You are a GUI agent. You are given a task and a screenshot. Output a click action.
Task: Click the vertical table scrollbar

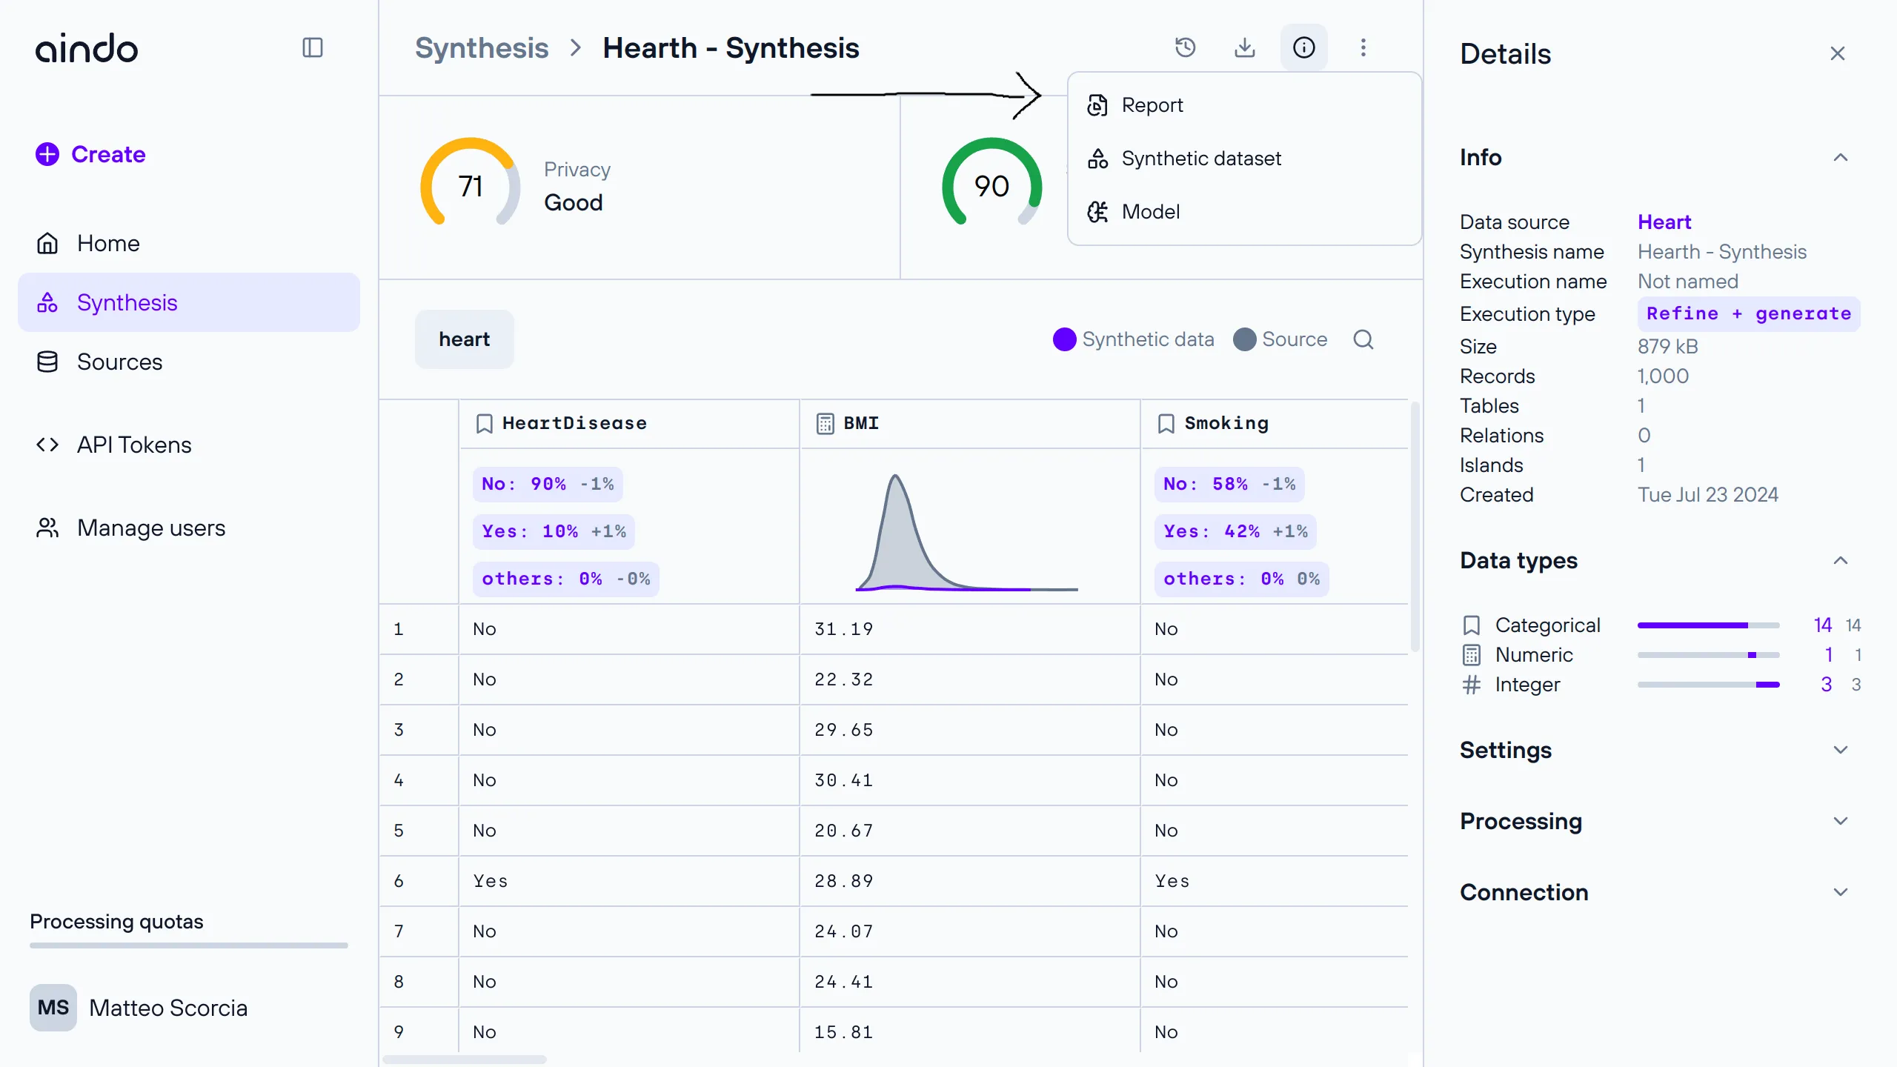(1415, 528)
